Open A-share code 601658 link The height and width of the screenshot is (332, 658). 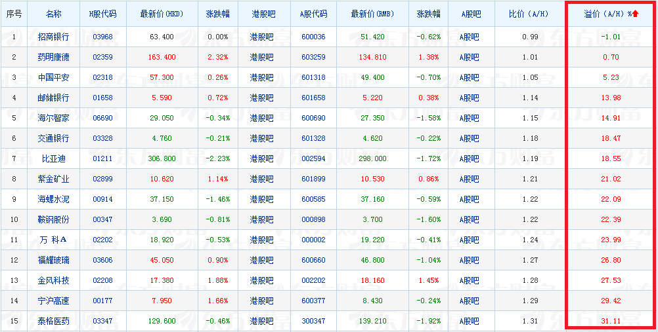[x=313, y=98]
